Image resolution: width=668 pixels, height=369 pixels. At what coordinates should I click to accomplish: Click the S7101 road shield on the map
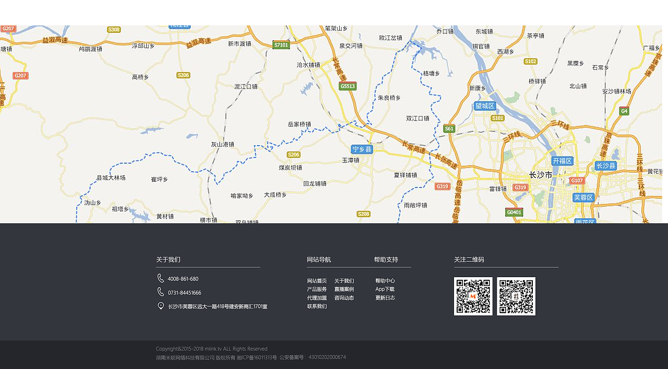(x=281, y=45)
